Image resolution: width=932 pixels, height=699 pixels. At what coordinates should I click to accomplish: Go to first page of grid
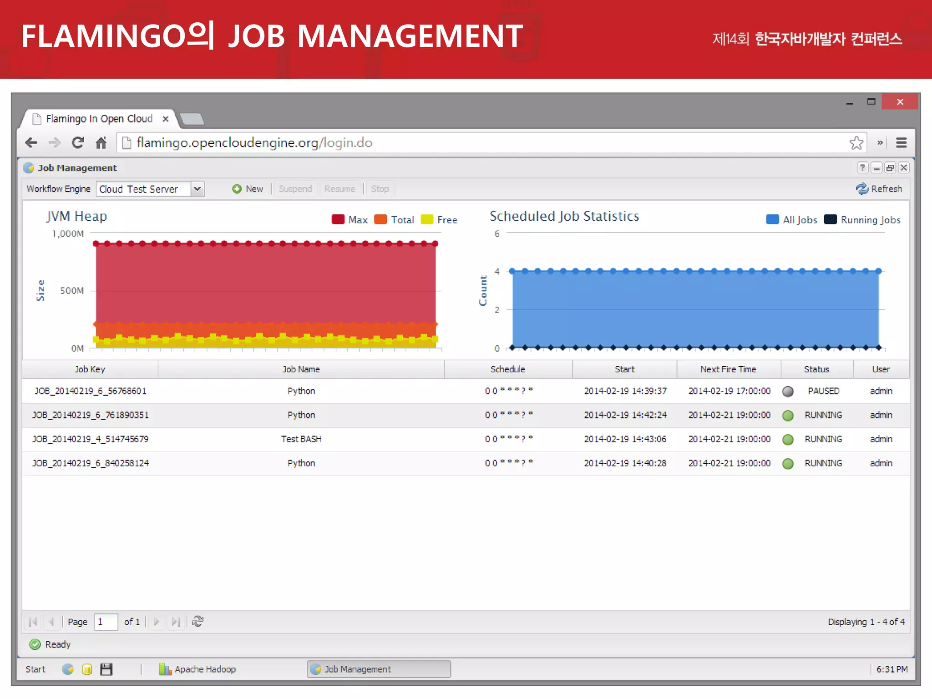pos(33,622)
